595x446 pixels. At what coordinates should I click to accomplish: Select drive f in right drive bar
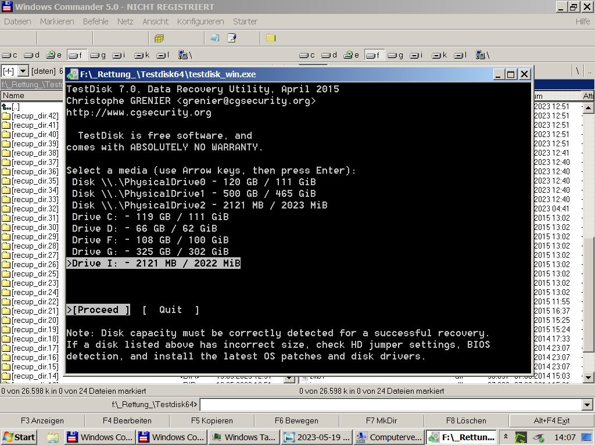click(x=374, y=55)
